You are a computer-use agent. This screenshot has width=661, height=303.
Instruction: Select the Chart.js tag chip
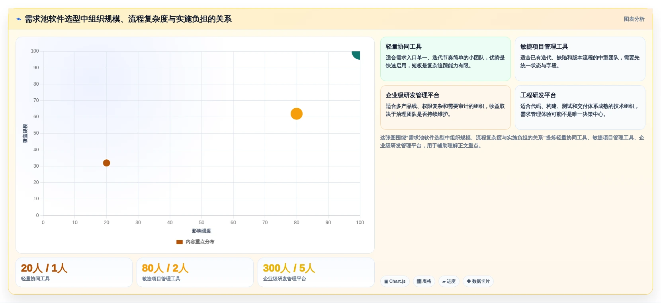click(x=395, y=281)
